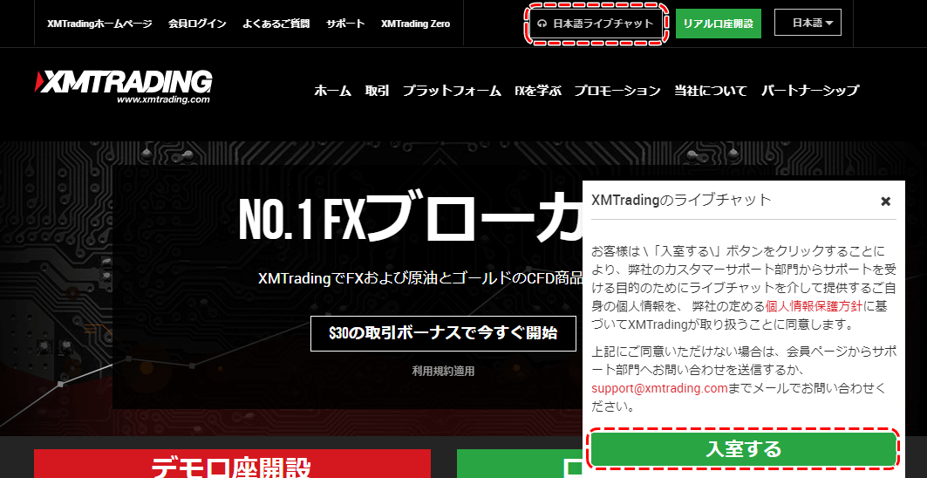Open パートナーシップ menu item
This screenshot has height=478, width=927.
point(809,91)
